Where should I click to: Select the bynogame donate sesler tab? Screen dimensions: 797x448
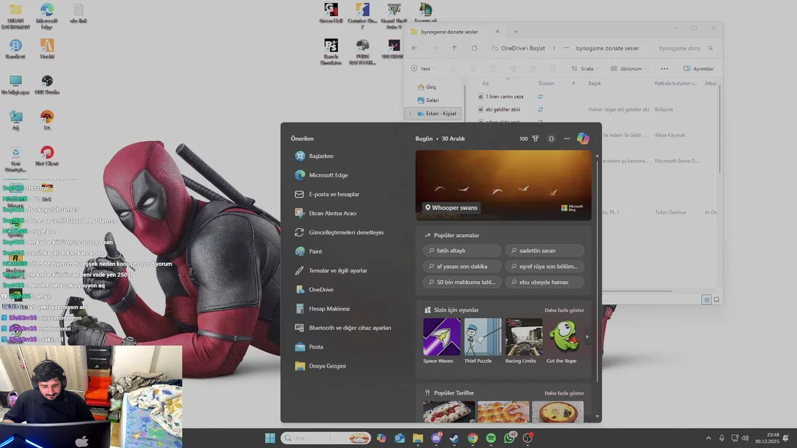tap(456, 32)
